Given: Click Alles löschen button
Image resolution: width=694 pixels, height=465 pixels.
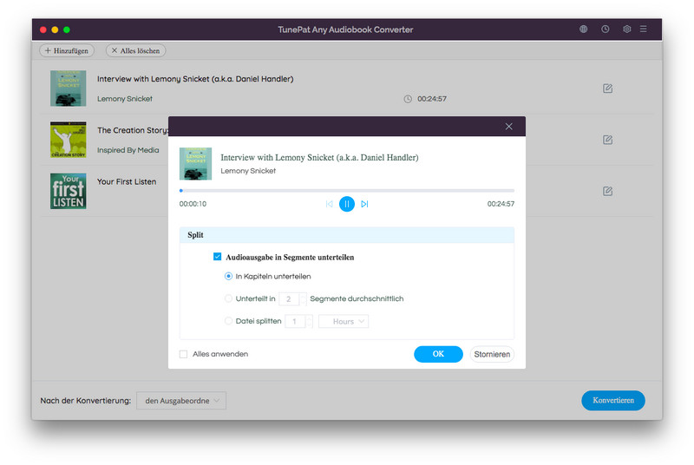Looking at the screenshot, I should point(136,50).
